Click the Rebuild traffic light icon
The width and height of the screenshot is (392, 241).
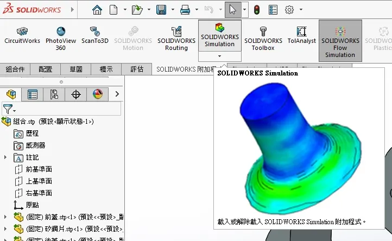pyautogui.click(x=257, y=10)
